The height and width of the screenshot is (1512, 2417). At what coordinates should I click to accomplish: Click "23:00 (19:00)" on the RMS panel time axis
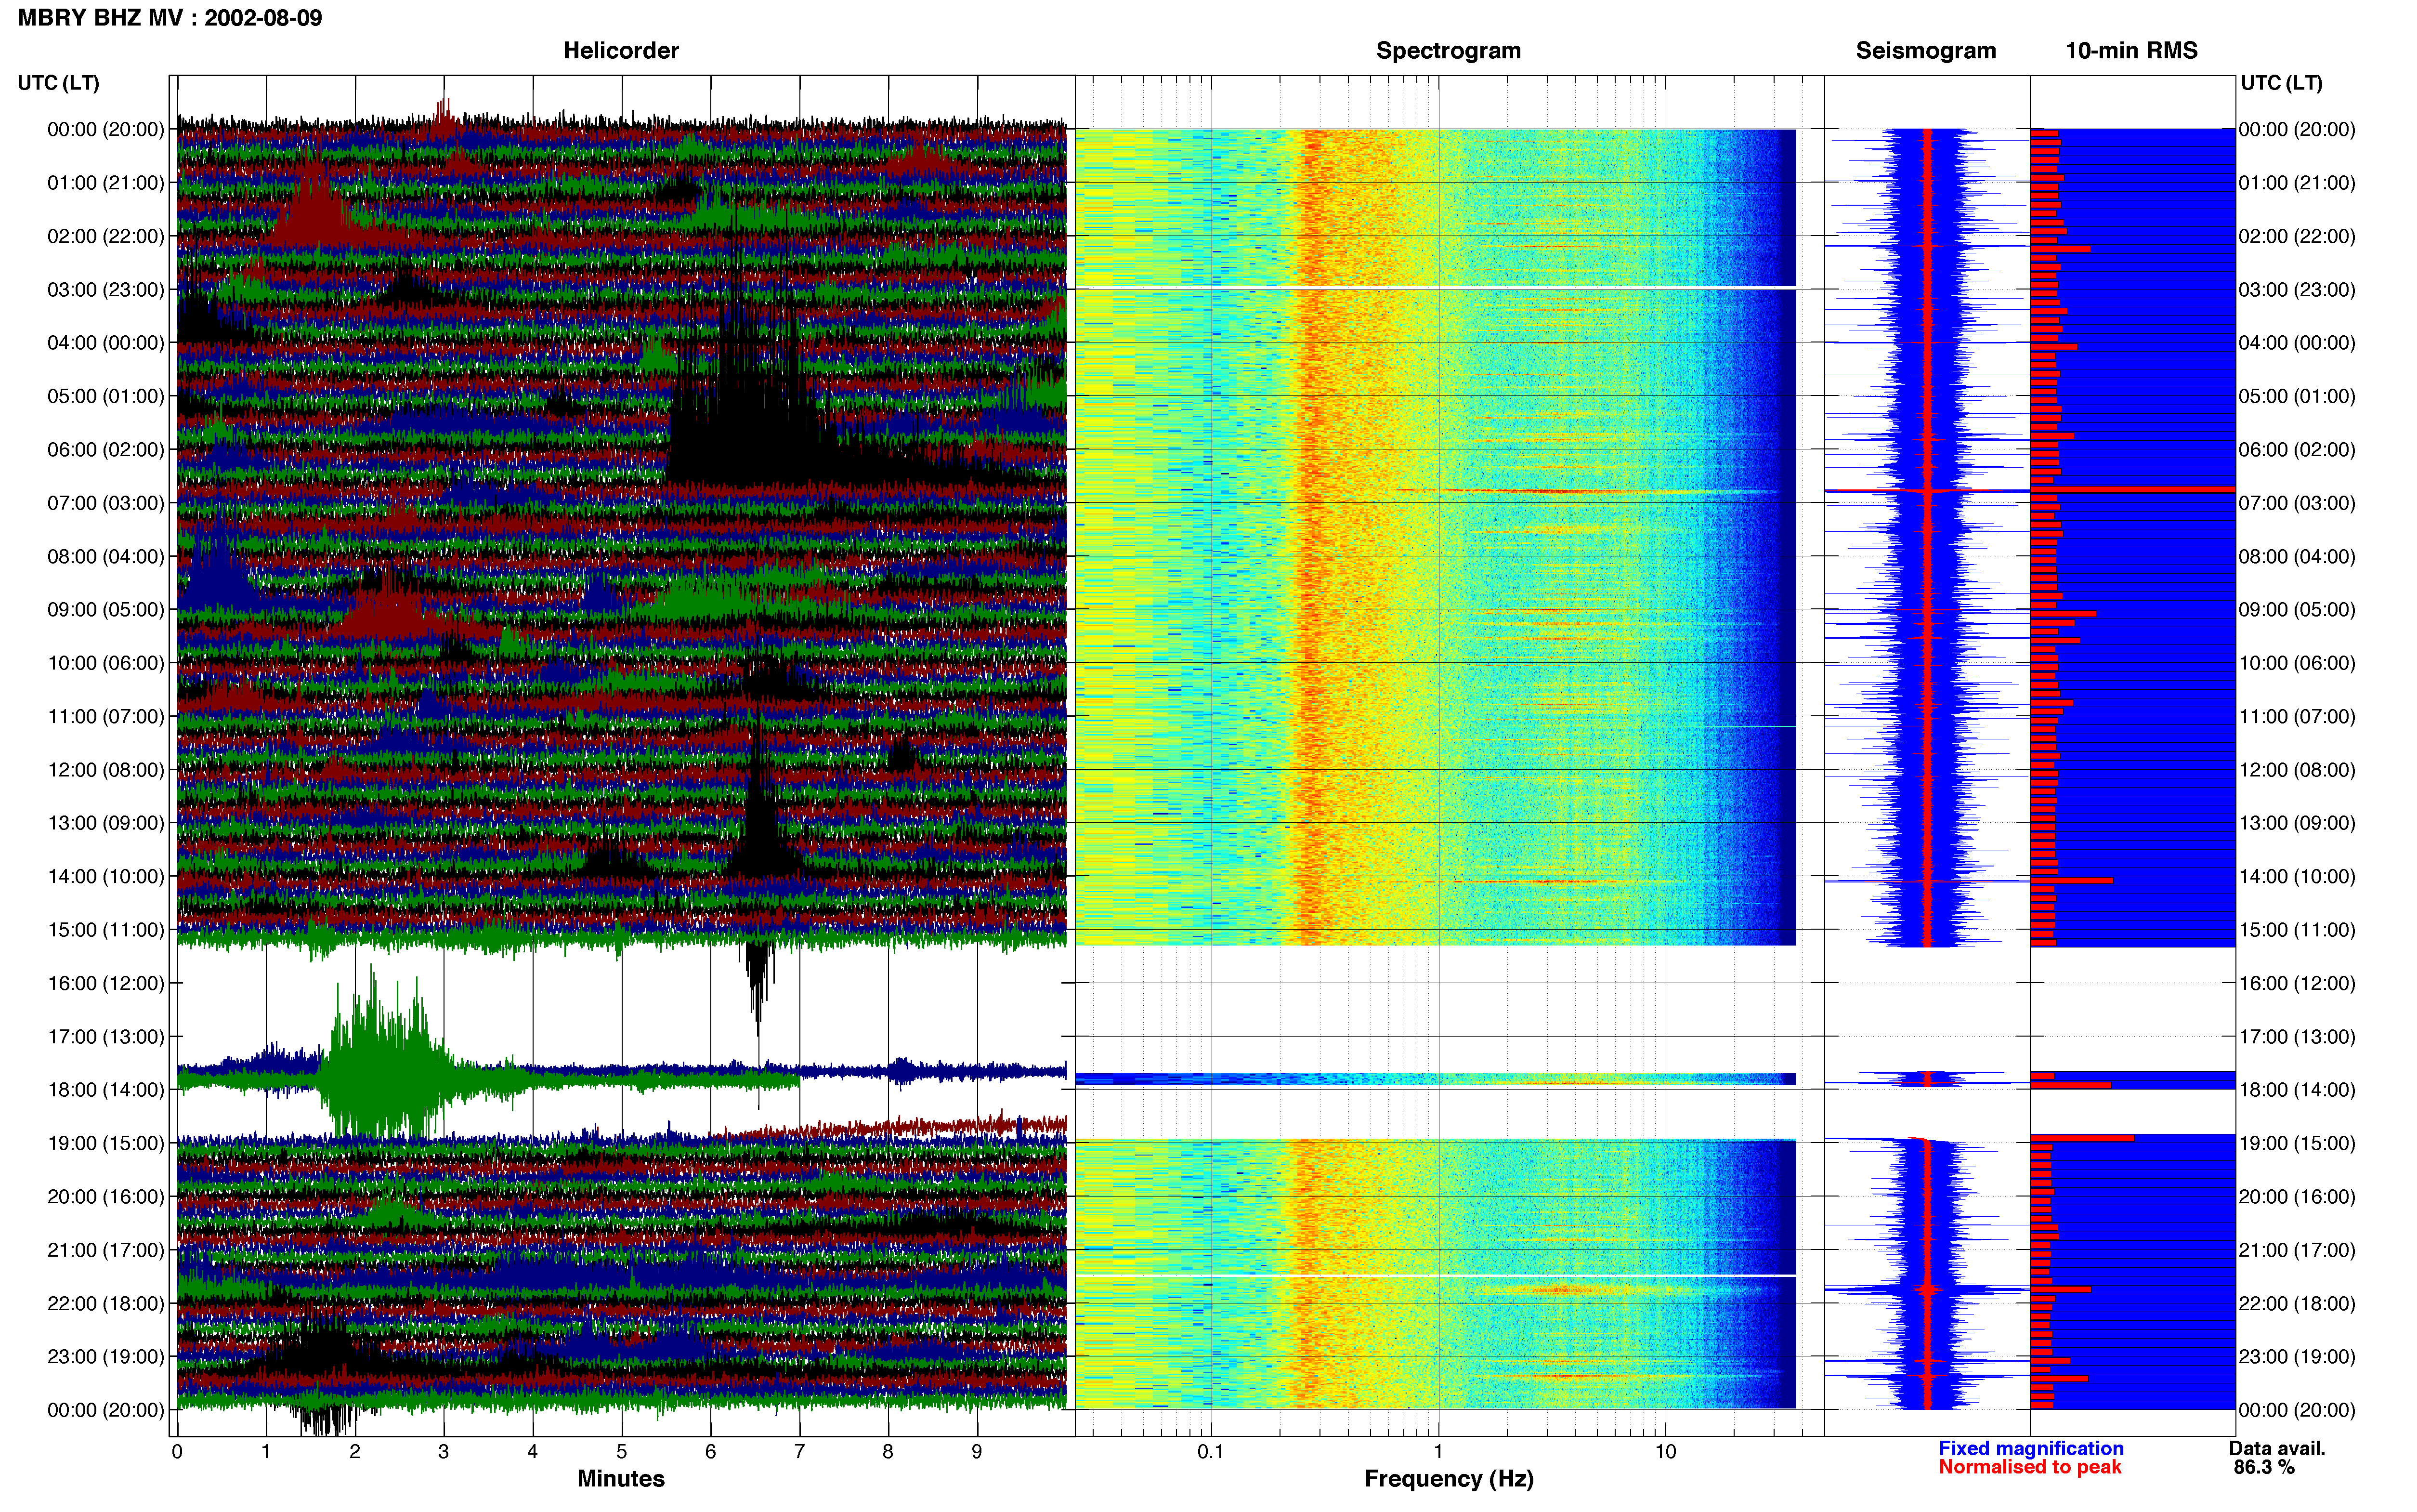point(2297,1357)
